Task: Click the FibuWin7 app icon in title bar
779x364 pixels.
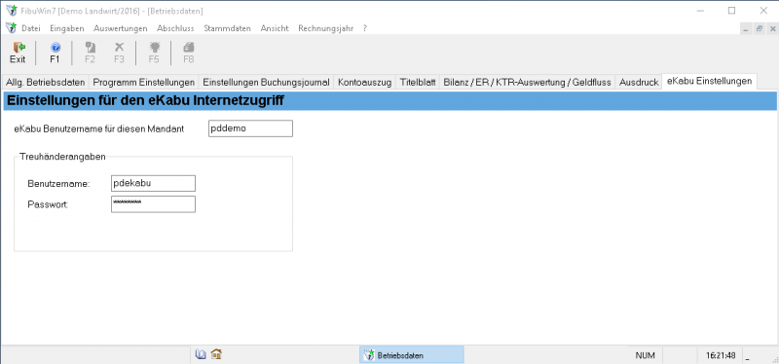Action: (11, 11)
